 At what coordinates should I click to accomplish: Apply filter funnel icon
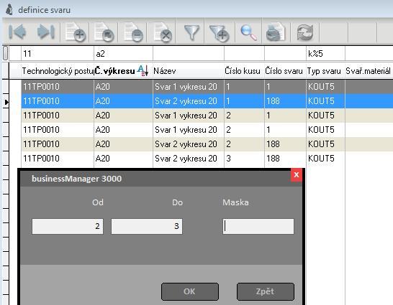click(x=191, y=32)
